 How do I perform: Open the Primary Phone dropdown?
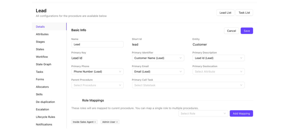[x=97, y=71]
